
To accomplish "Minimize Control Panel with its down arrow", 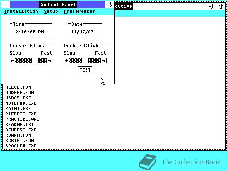I will click(x=110, y=5).
